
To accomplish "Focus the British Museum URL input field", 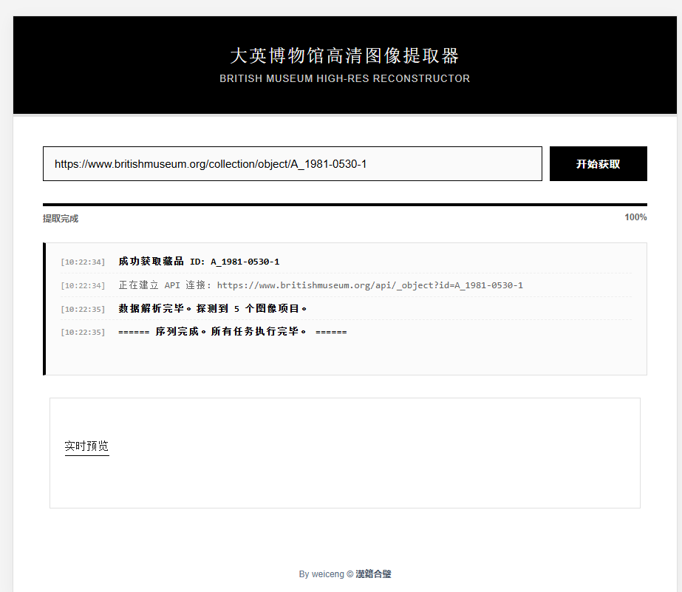I will coord(293,163).
